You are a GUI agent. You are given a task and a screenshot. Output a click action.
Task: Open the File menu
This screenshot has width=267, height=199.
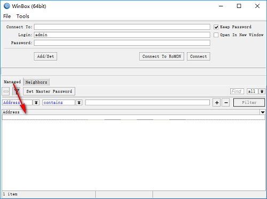pyautogui.click(x=7, y=16)
